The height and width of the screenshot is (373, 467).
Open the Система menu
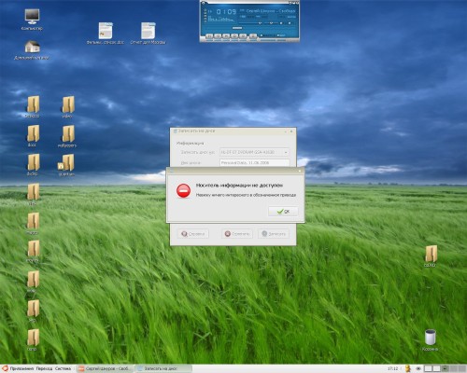(63, 368)
